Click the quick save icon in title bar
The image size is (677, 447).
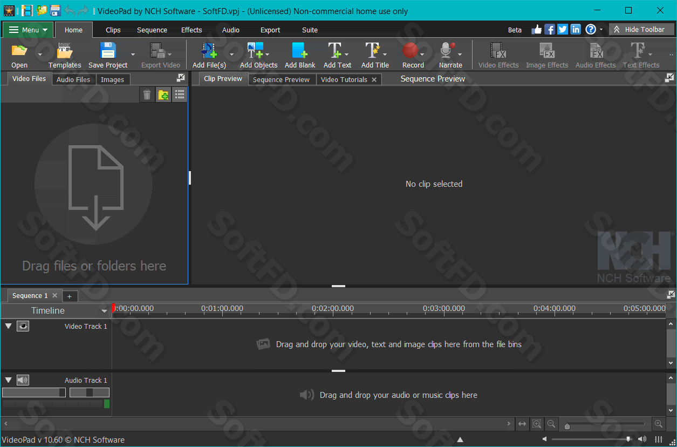pos(56,10)
